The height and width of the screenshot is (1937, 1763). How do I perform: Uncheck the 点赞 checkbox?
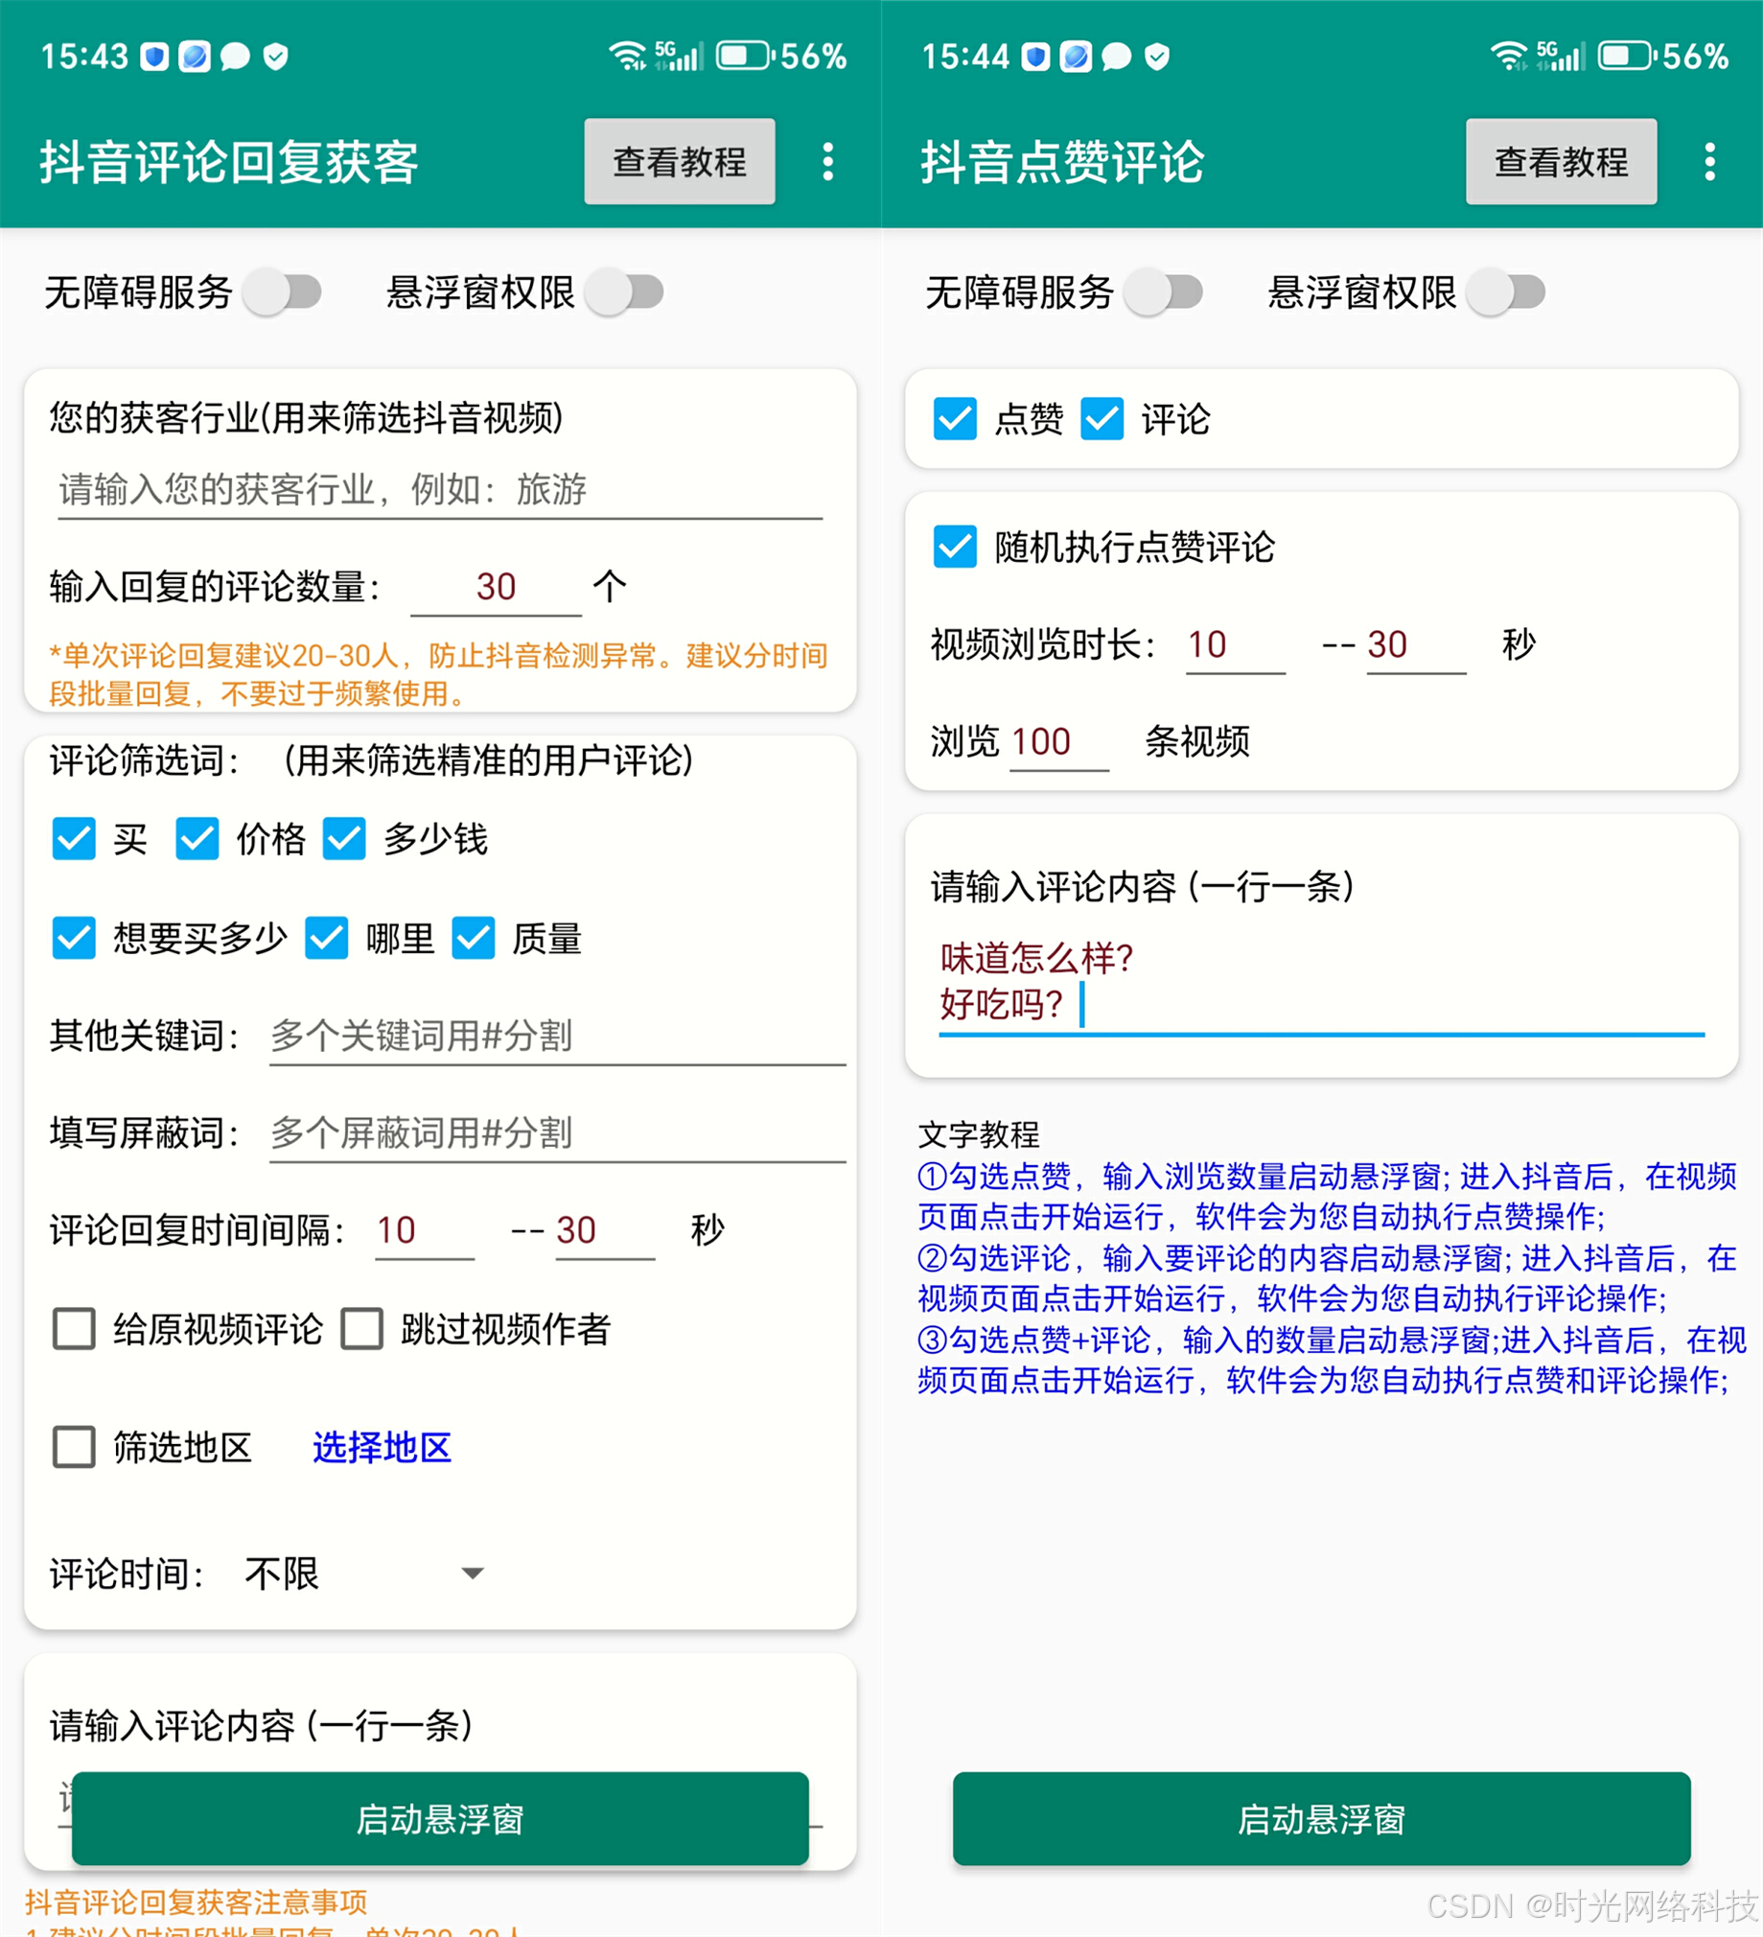pyautogui.click(x=955, y=419)
